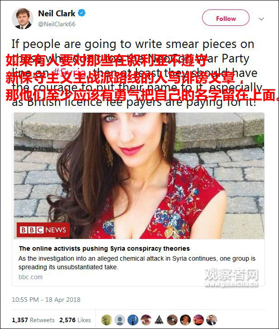Click the sunset-colored liker avatar
279x329 pixels.
(199, 320)
